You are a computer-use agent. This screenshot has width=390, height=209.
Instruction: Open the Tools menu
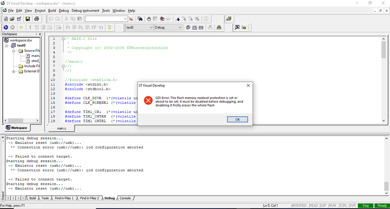106,11
